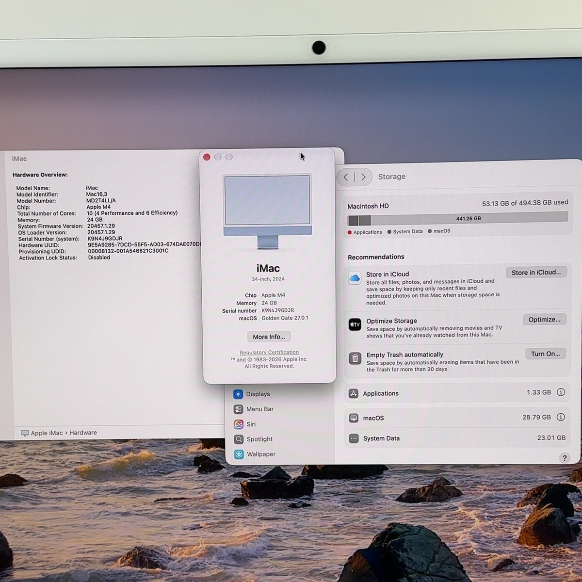Turn on Empty Trash automatically
582x582 pixels.
click(545, 354)
